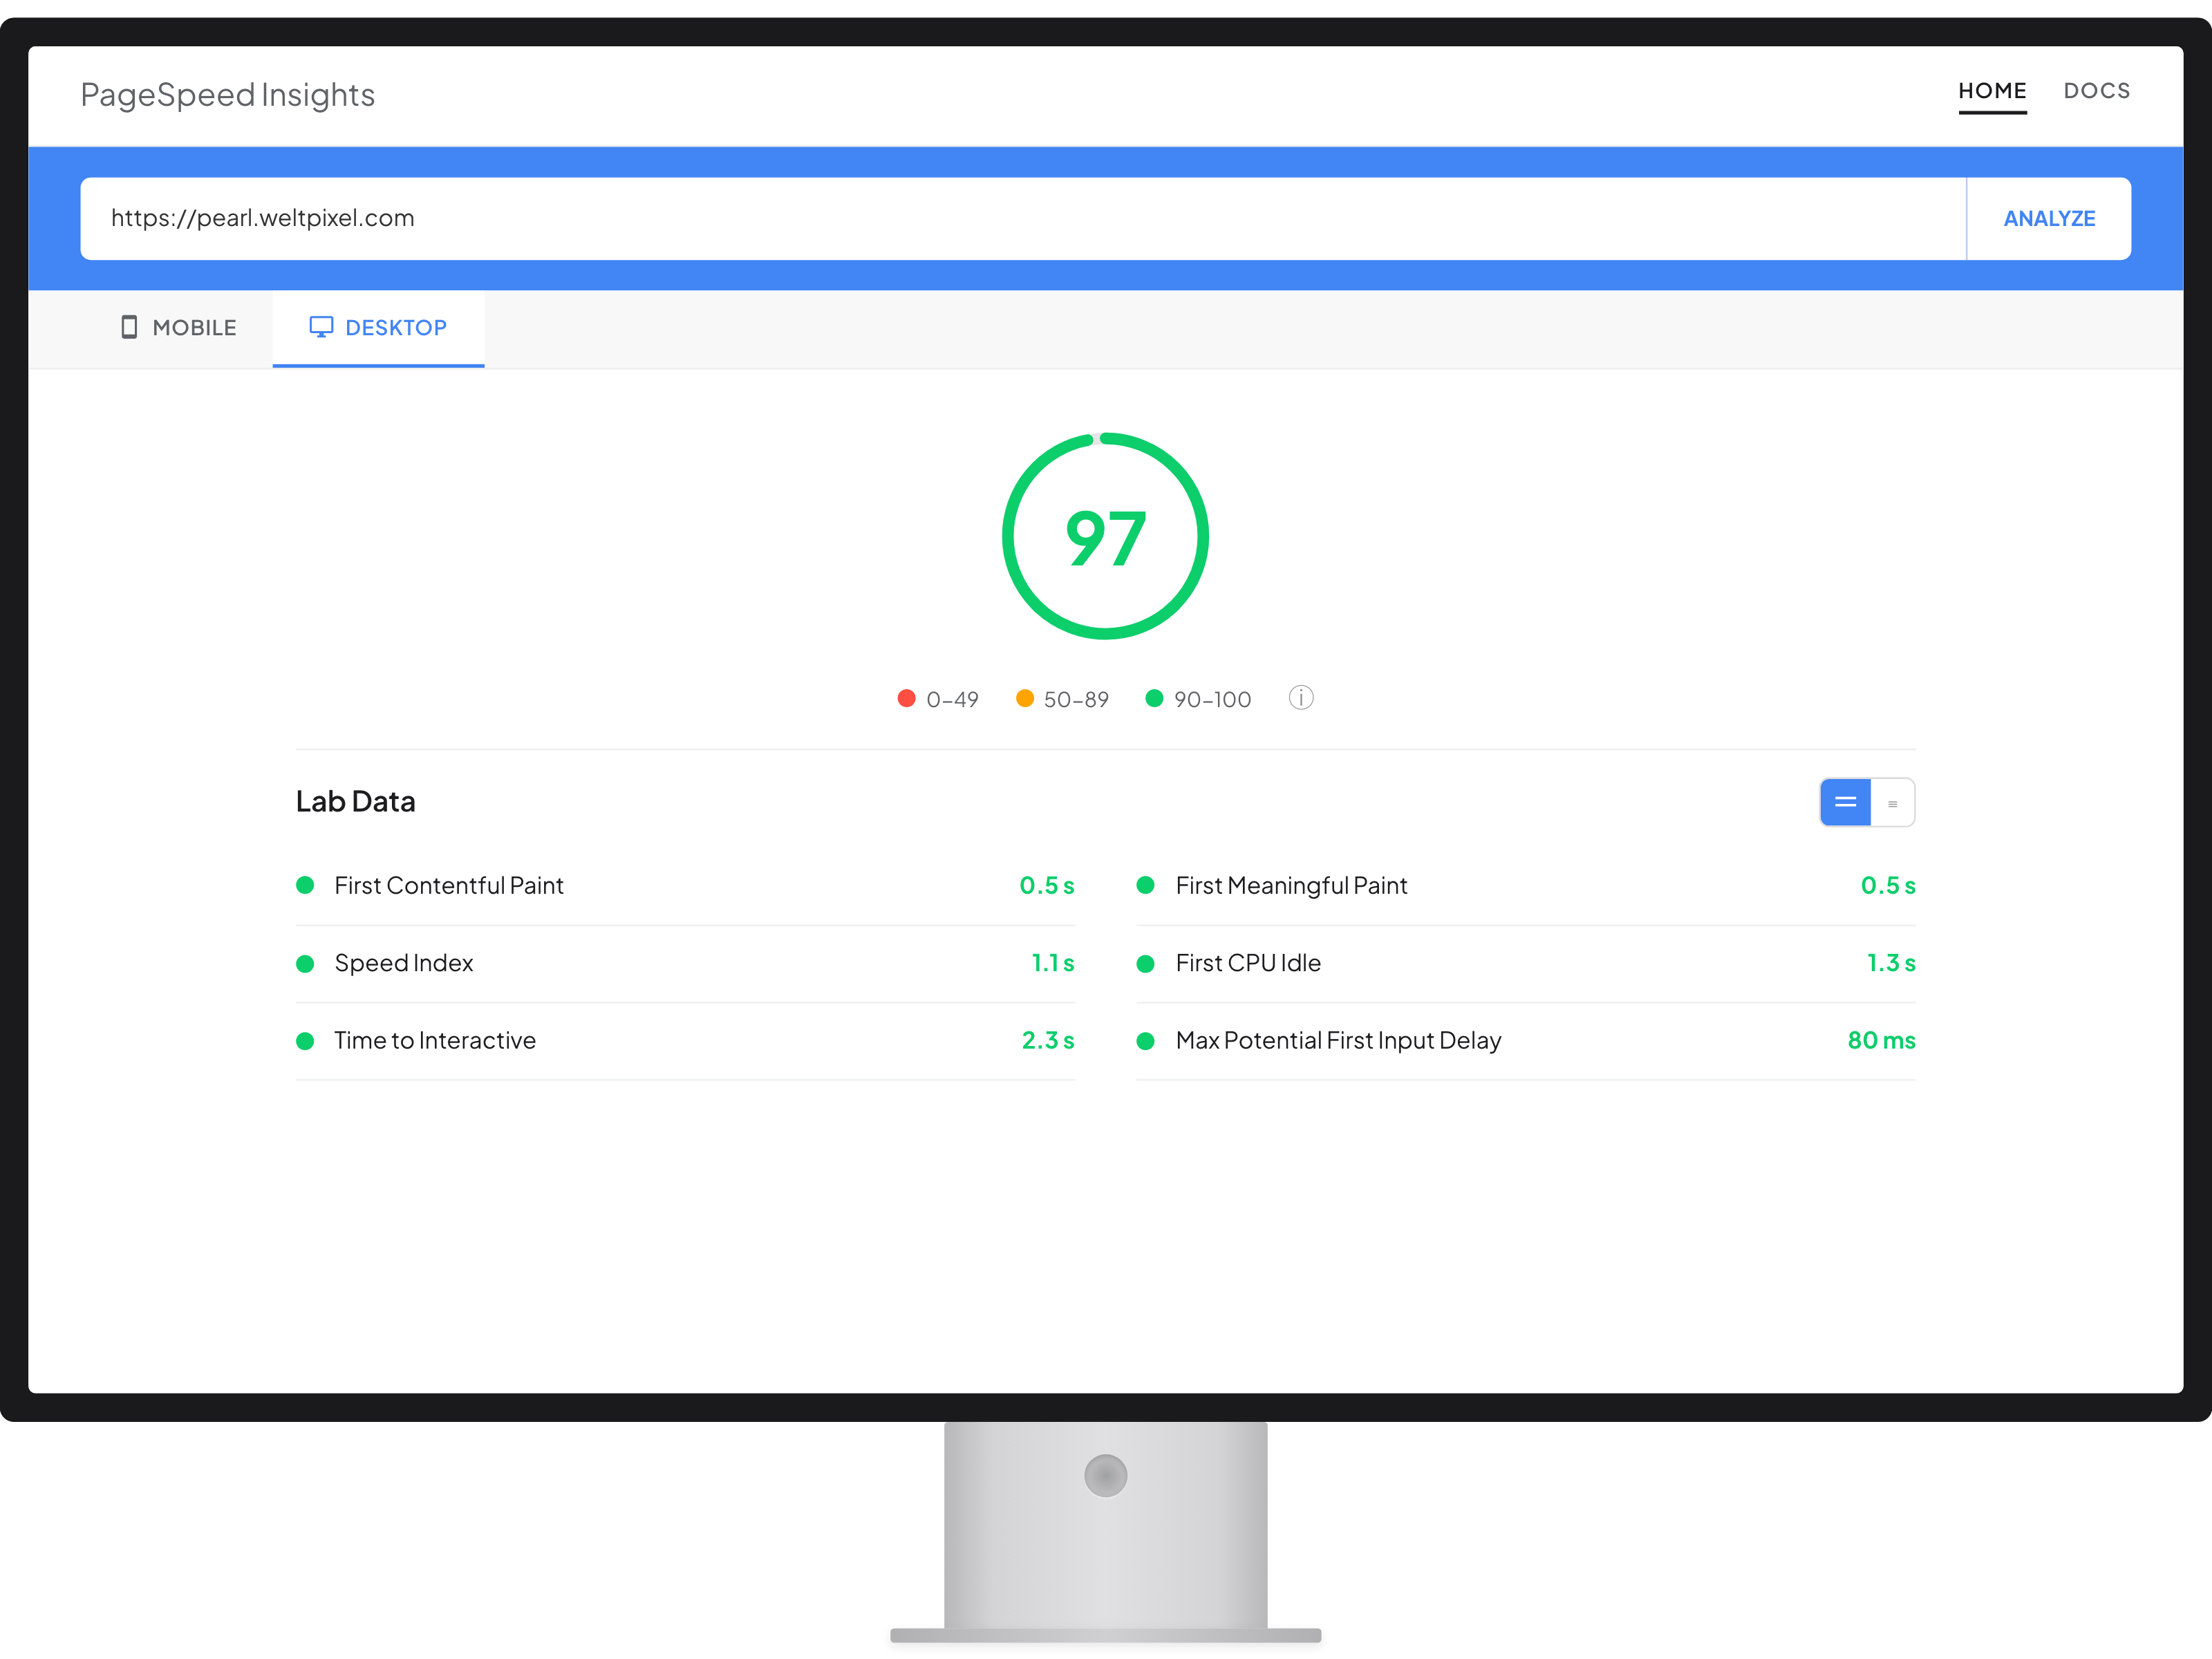The image size is (2212, 1659).
Task: Click green dot beside Max Potential First Input Delay
Action: coord(1146,1041)
